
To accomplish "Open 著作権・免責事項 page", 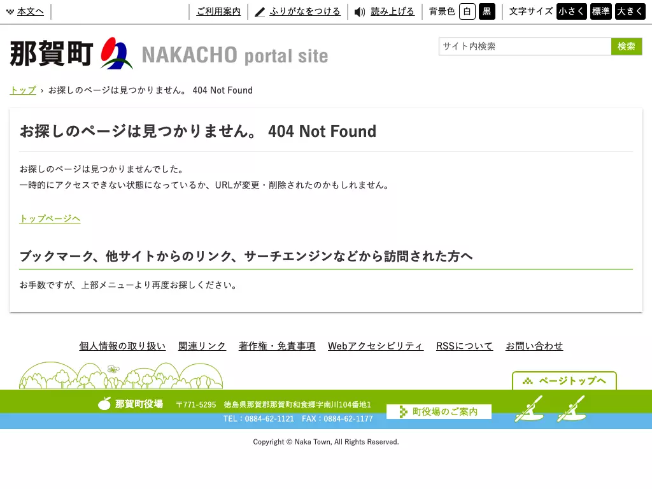I will (277, 346).
